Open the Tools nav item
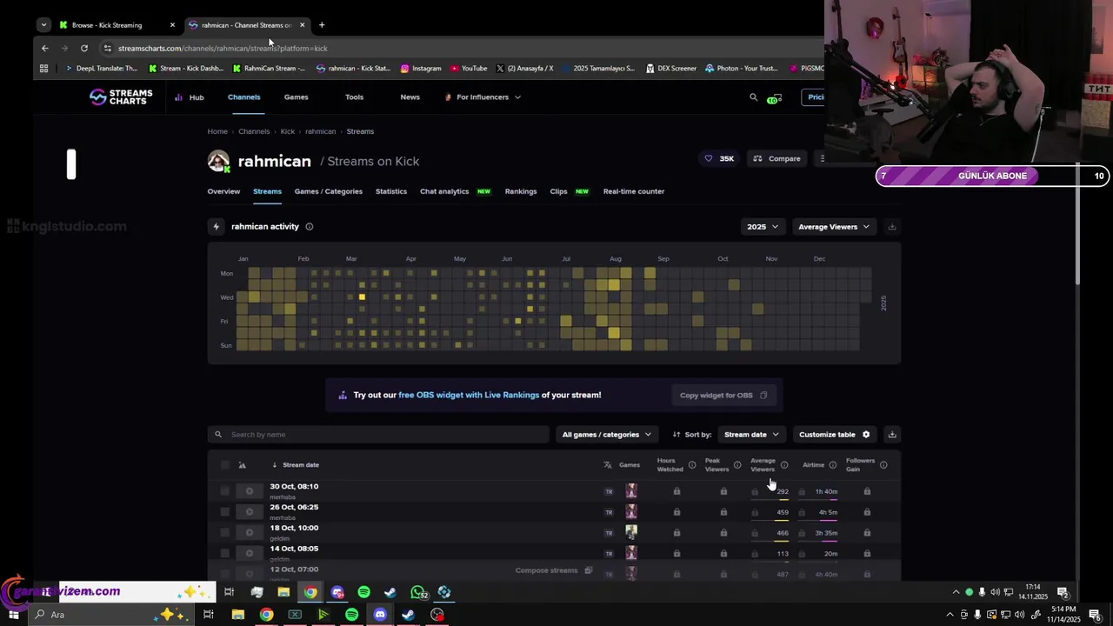 pyautogui.click(x=354, y=97)
